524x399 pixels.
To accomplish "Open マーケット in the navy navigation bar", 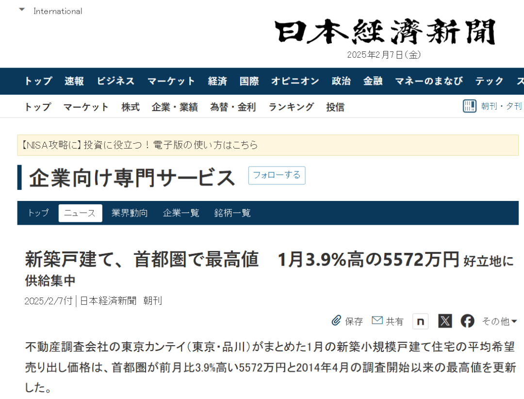I will tap(171, 81).
